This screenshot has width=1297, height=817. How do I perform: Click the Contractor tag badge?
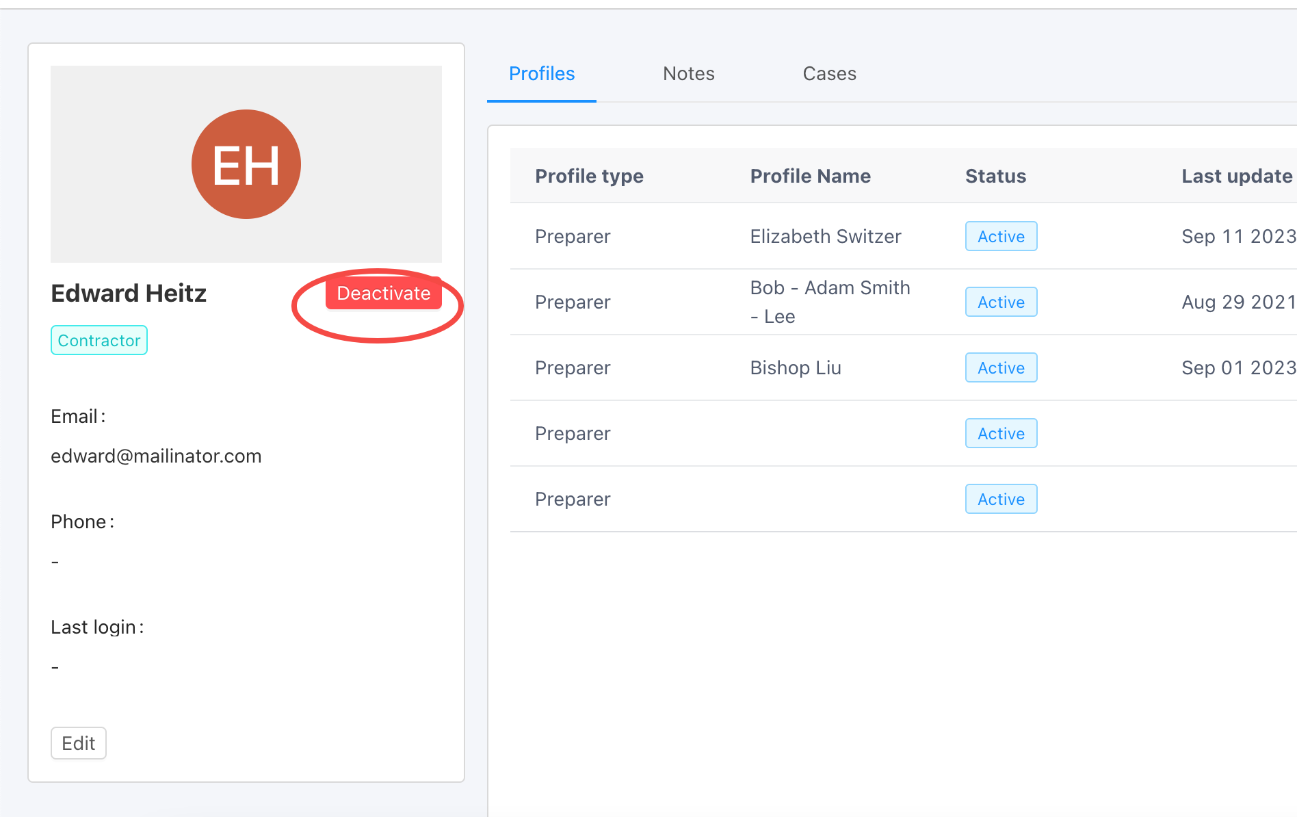[x=99, y=340]
